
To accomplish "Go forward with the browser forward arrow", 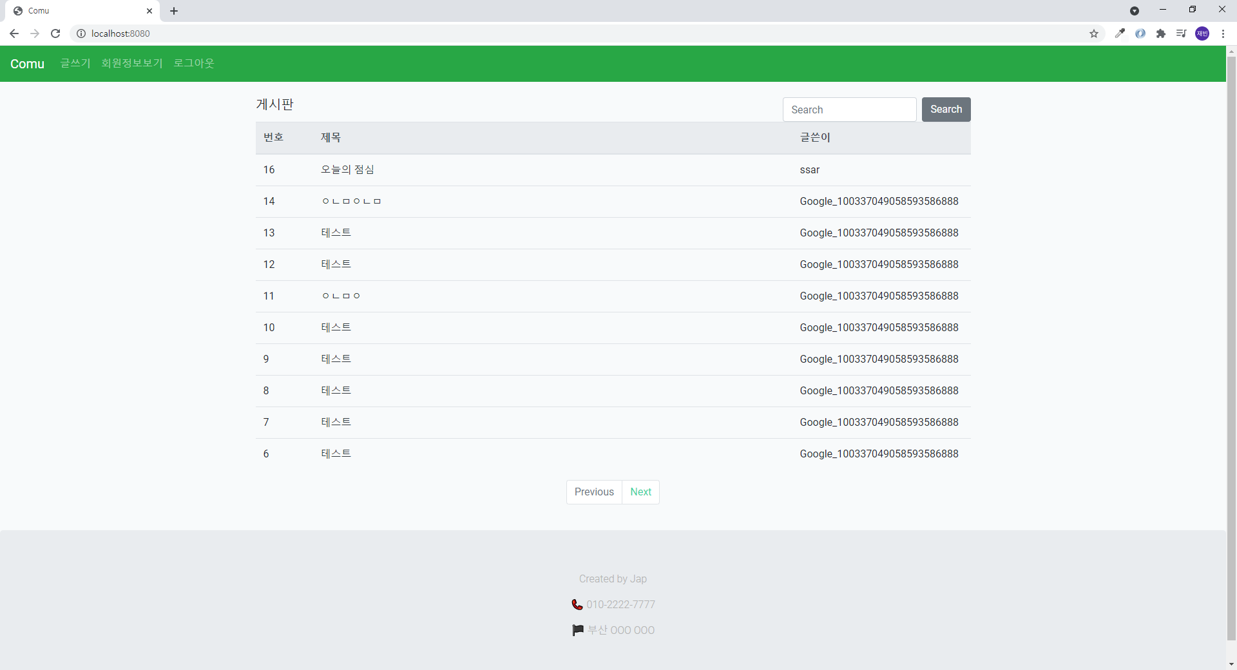I will pyautogui.click(x=35, y=33).
